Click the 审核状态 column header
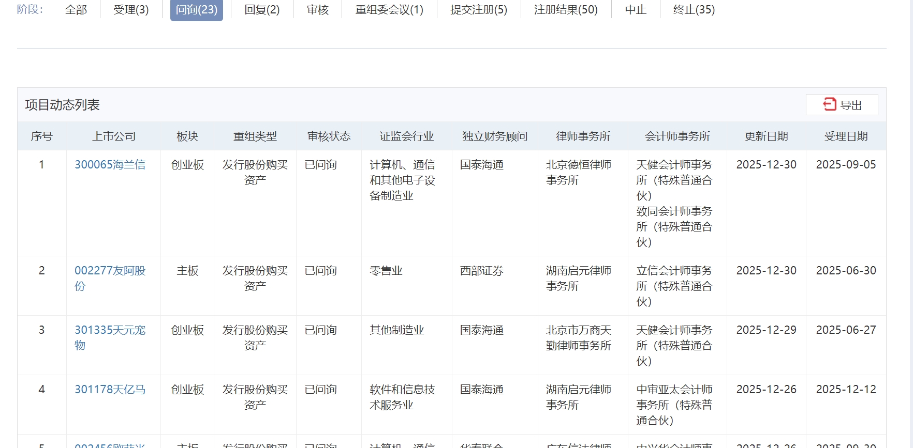The height and width of the screenshot is (448, 913). click(329, 136)
